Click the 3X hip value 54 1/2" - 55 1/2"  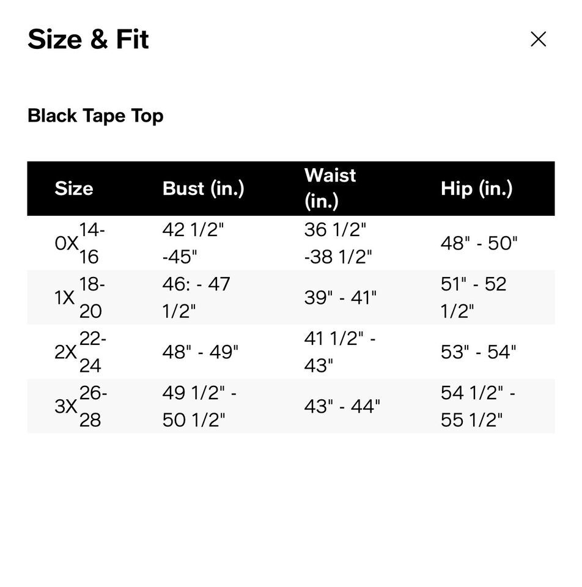click(478, 406)
